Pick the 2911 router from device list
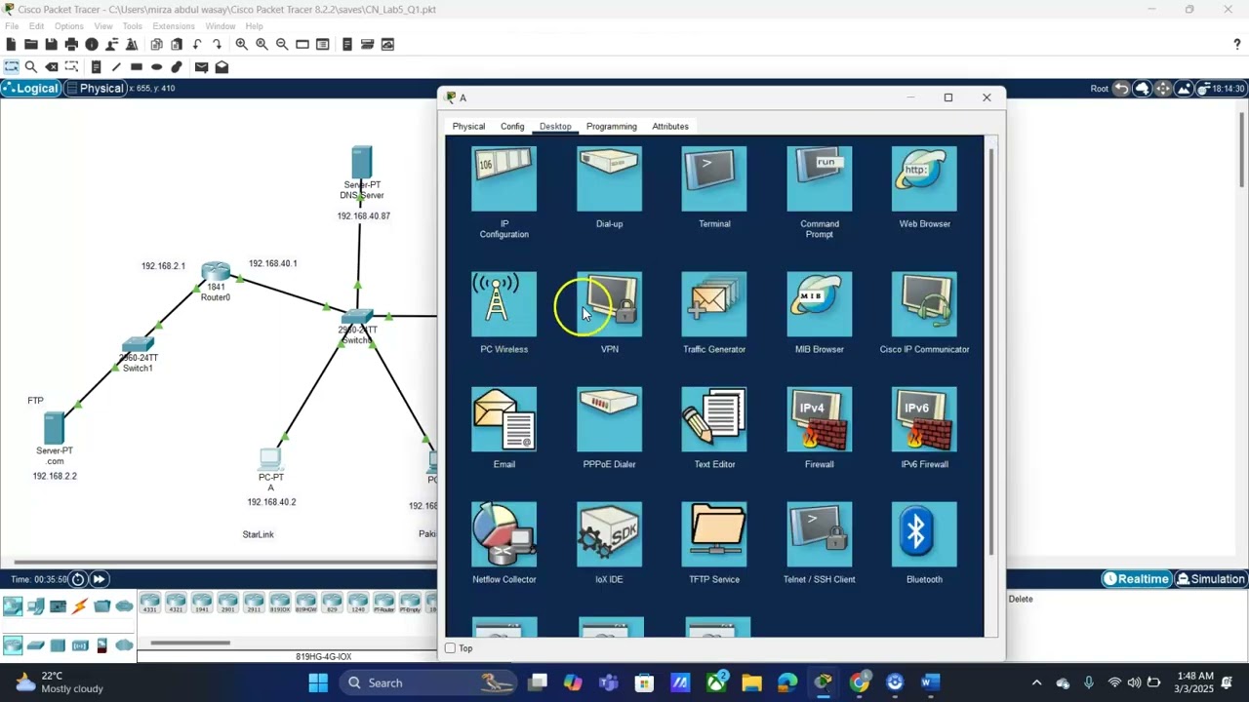The width and height of the screenshot is (1249, 702). 254,604
